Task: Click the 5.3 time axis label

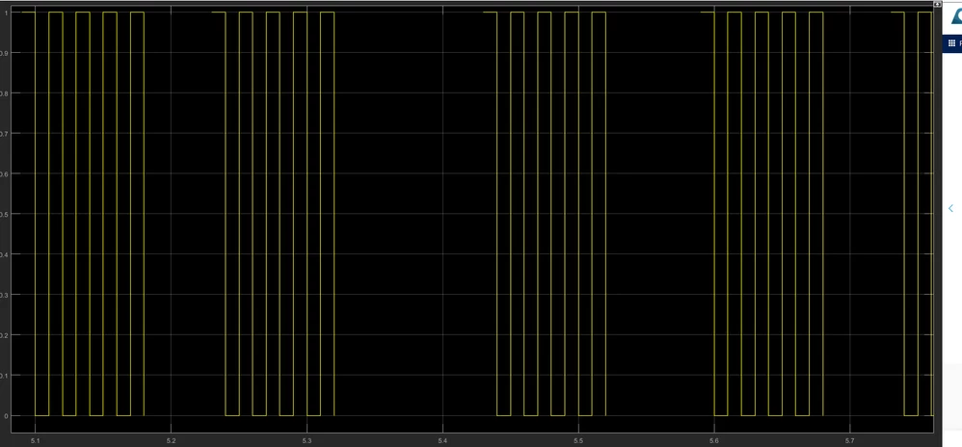Action: (x=307, y=441)
